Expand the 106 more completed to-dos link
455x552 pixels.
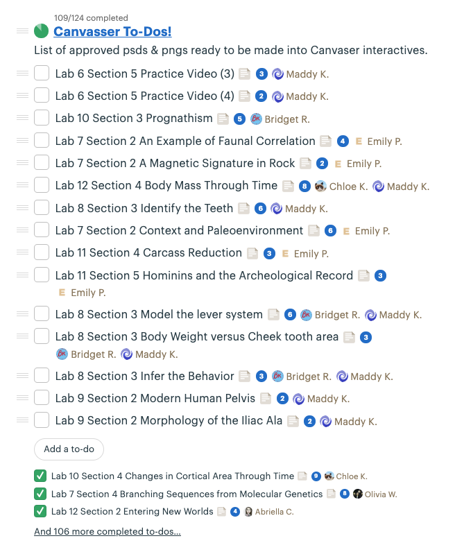(x=108, y=532)
